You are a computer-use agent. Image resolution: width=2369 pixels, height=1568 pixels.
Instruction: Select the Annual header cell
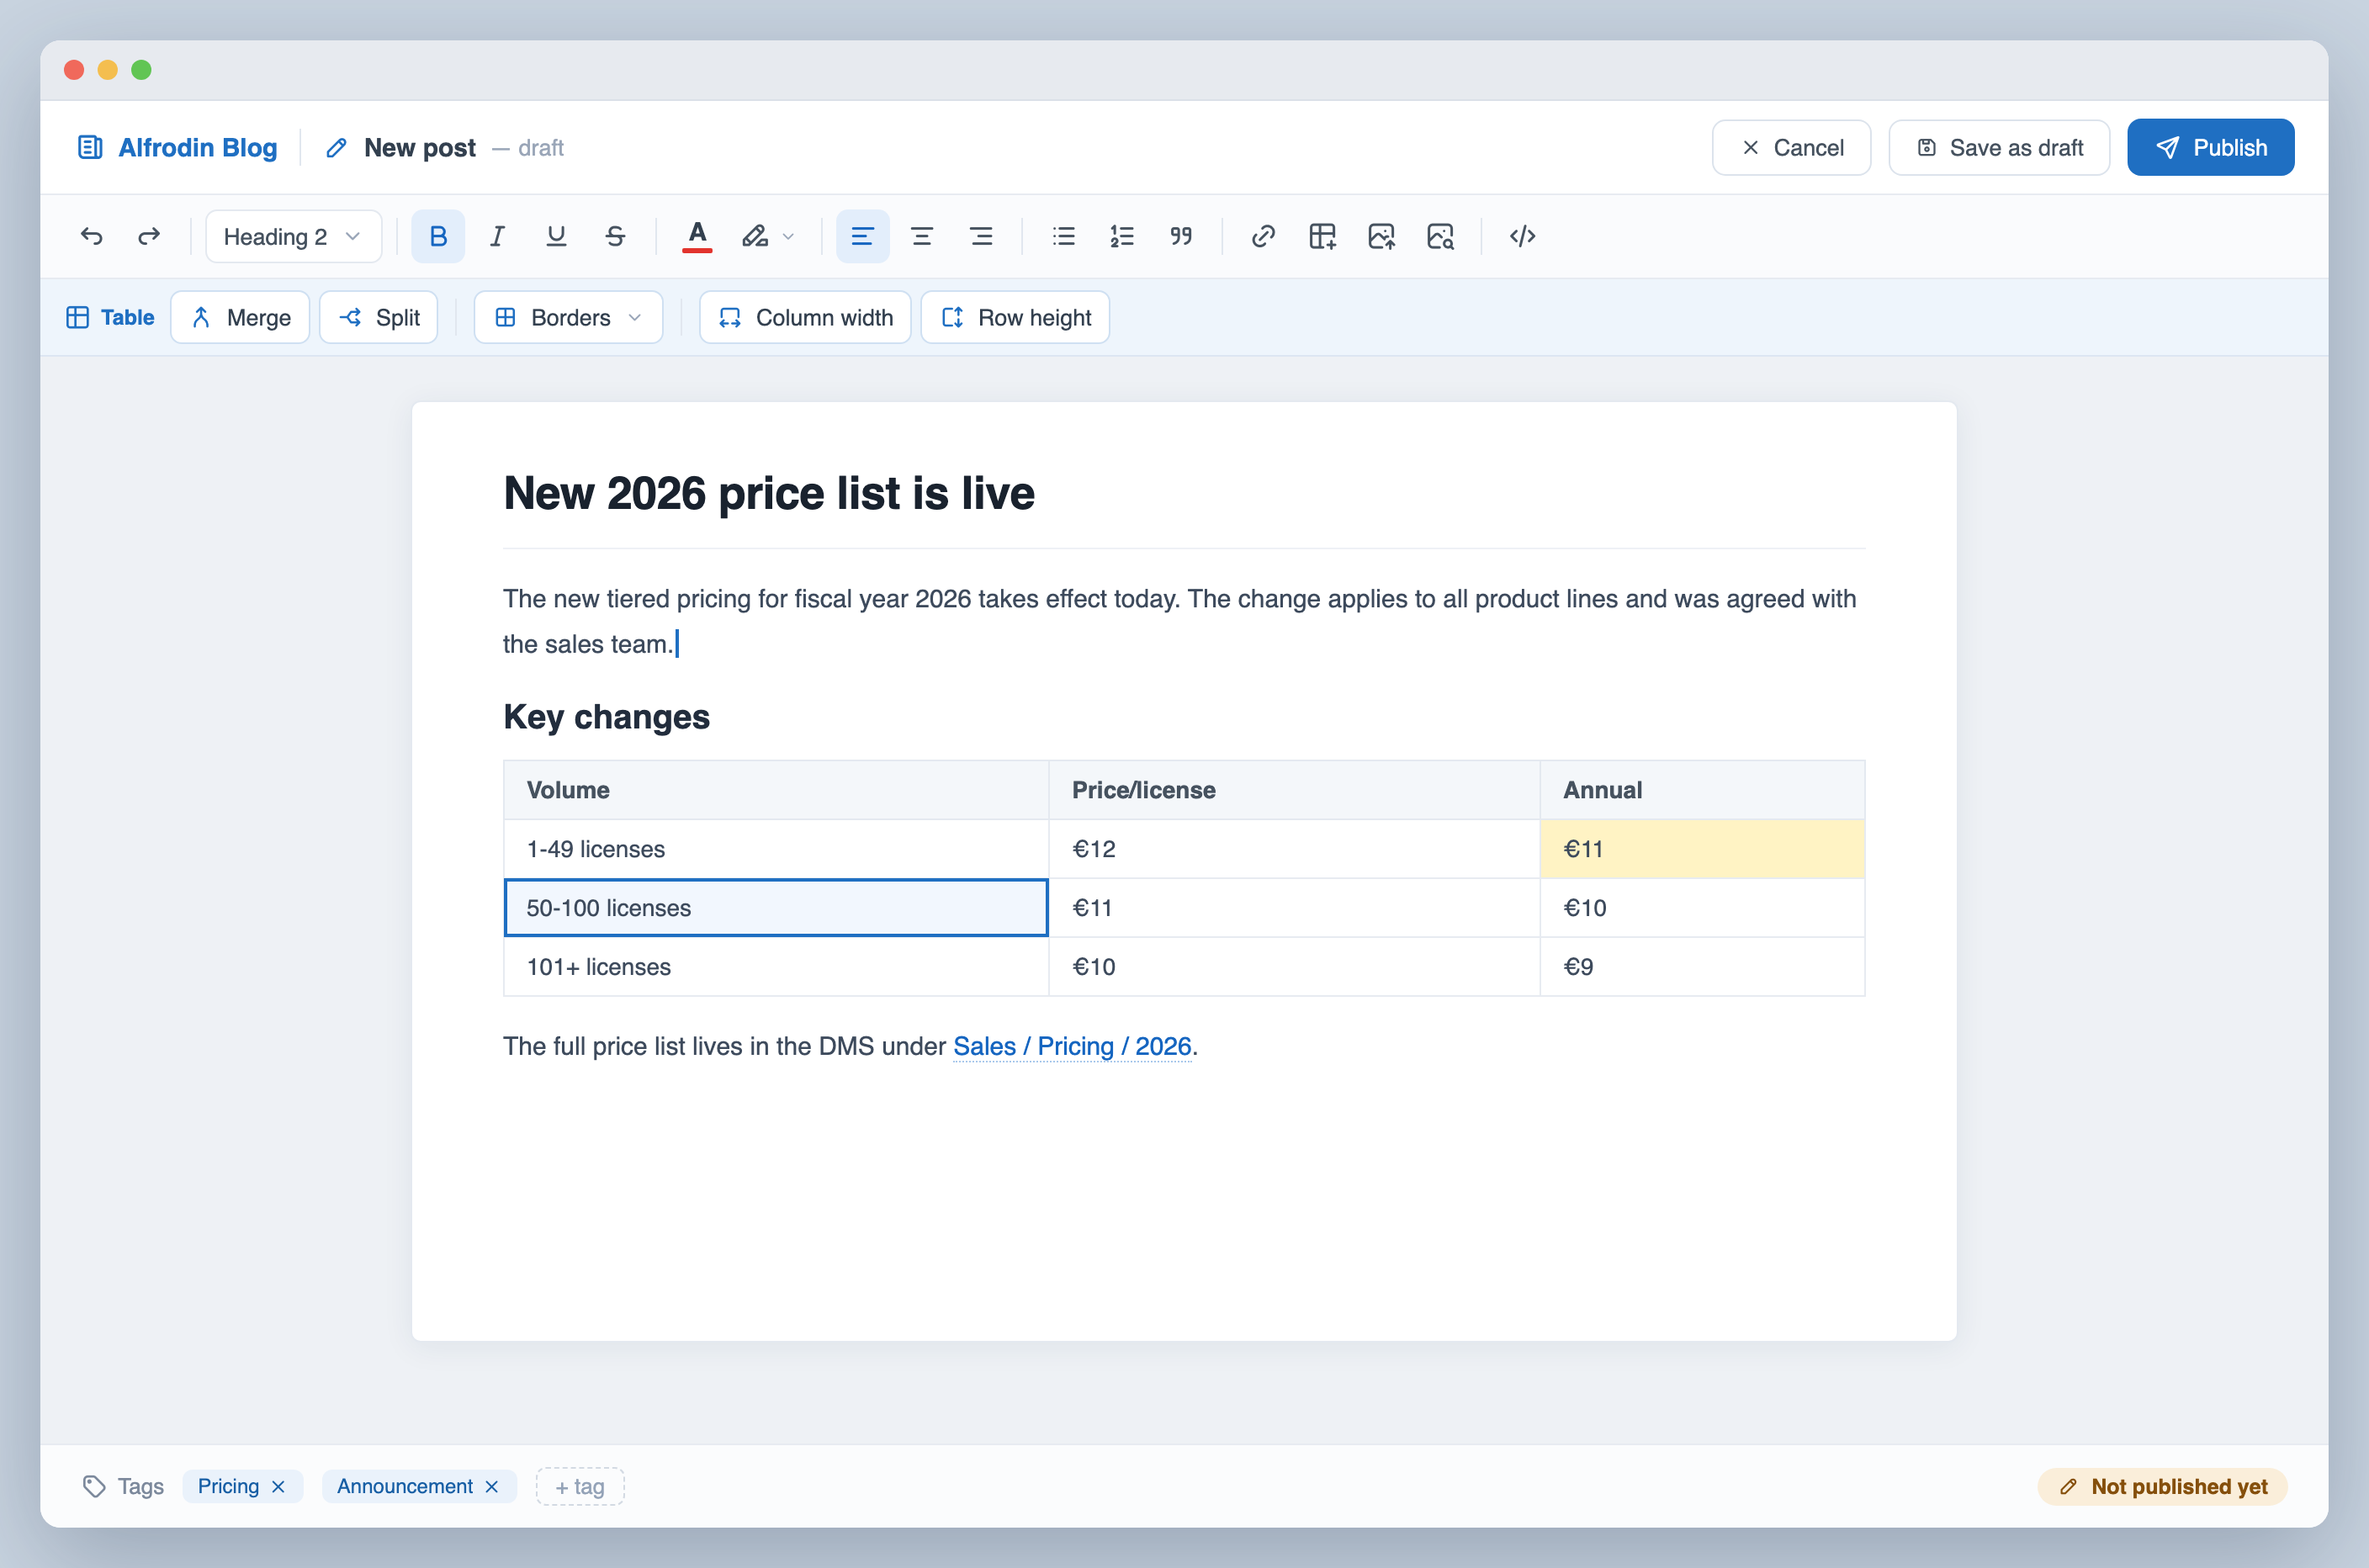pos(1702,790)
